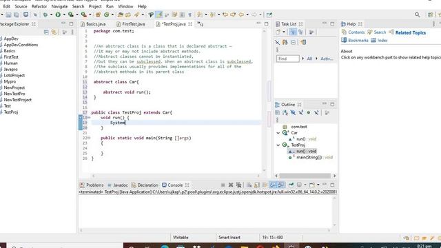This screenshot has height=248, width=441.
Task: Toggle Categorized view in Task List toolbar
Action: click(293, 32)
